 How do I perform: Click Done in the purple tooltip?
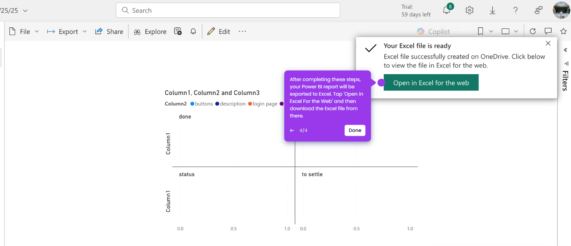pos(355,130)
